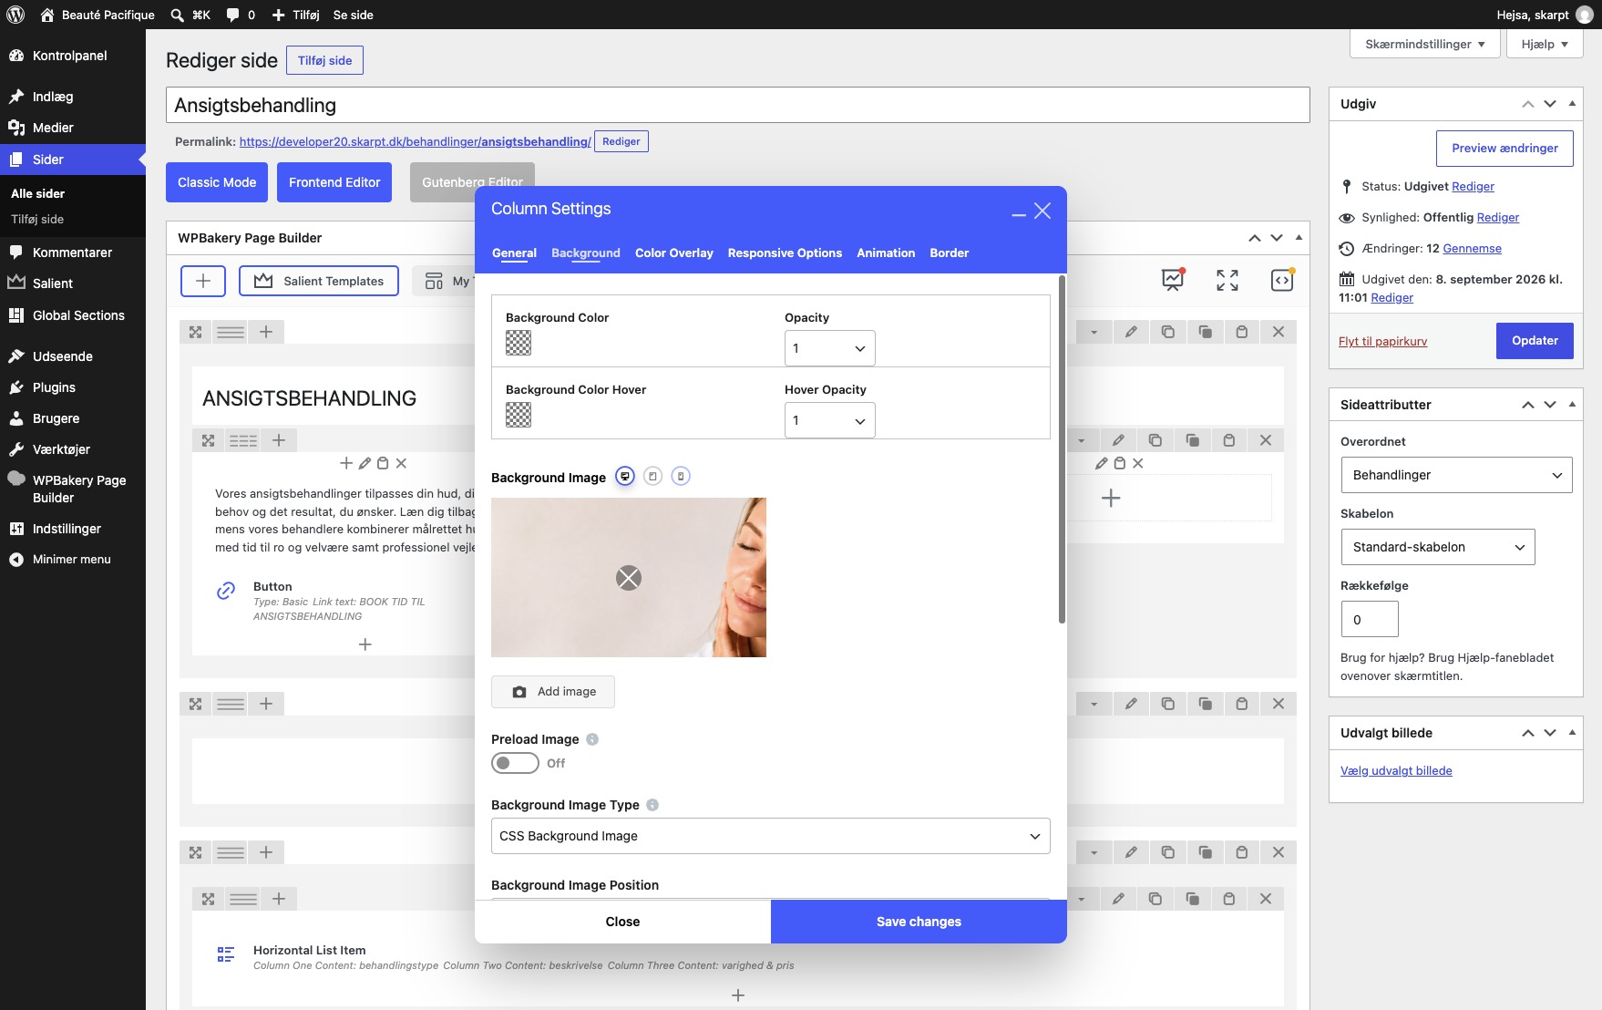Switch to the Color Overlay tab
The width and height of the screenshot is (1602, 1010).
tap(674, 253)
